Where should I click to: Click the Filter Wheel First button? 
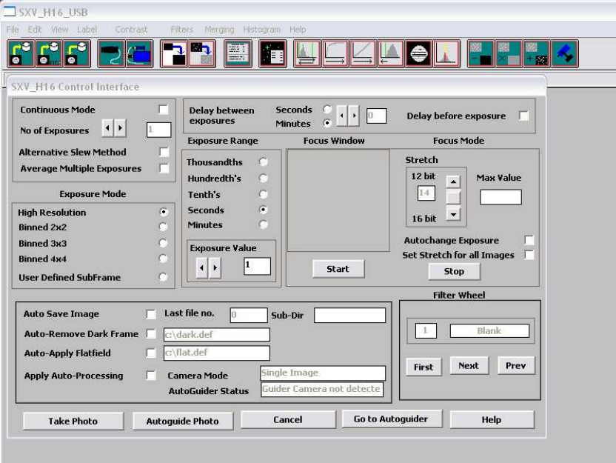423,367
